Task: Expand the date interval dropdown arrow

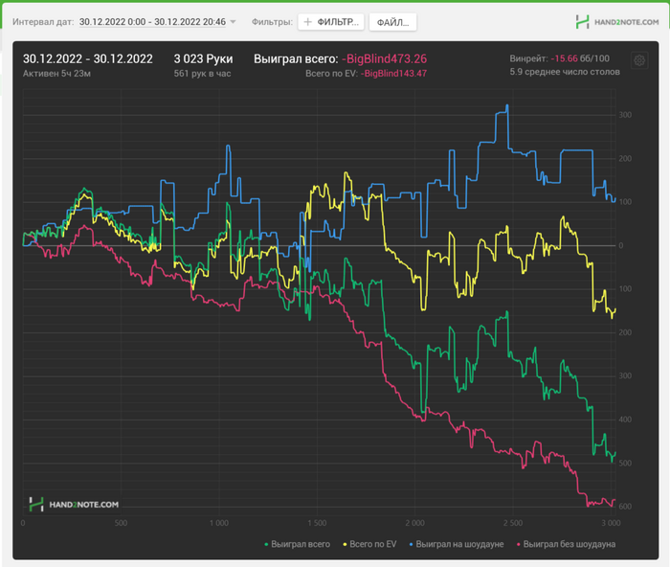Action: 233,22
